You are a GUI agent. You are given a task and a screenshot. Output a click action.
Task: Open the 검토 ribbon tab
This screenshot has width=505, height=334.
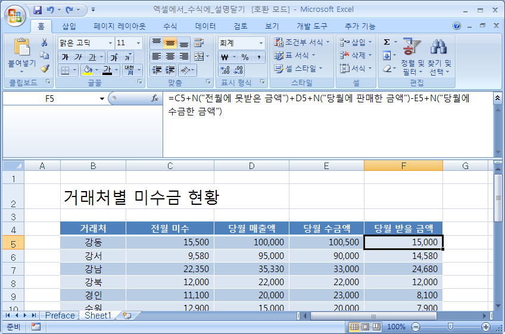click(240, 26)
